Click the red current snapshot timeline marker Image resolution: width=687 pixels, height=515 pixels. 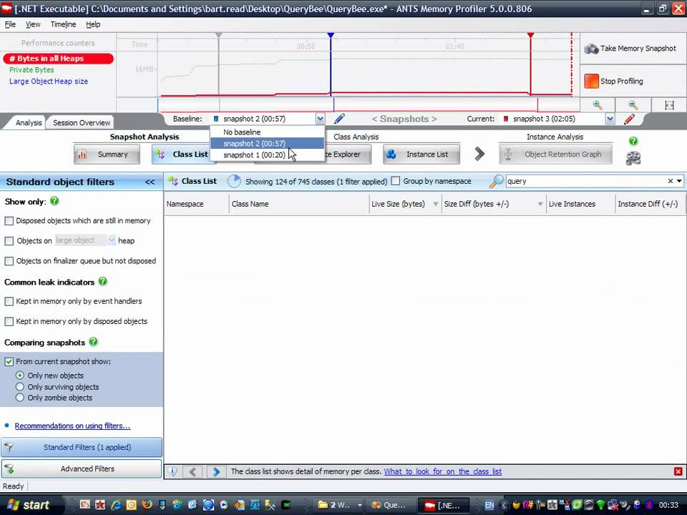coord(530,36)
